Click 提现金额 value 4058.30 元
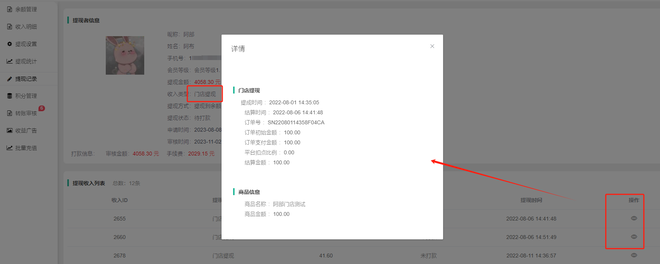Viewport: 660px width, 264px height. click(207, 82)
